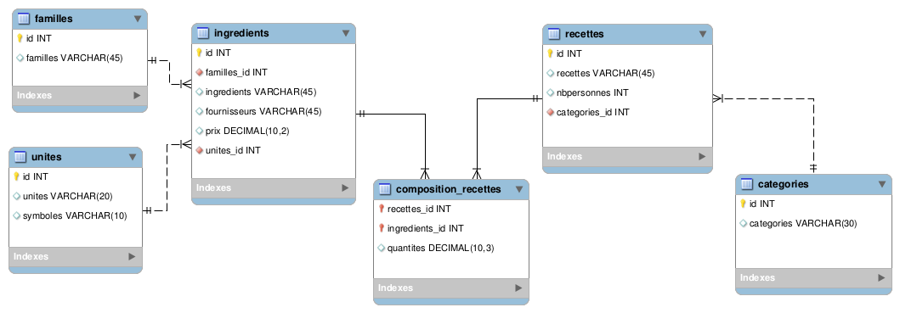This screenshot has height=313, width=900.
Task: Click the recettes table grid icon
Action: pos(554,34)
